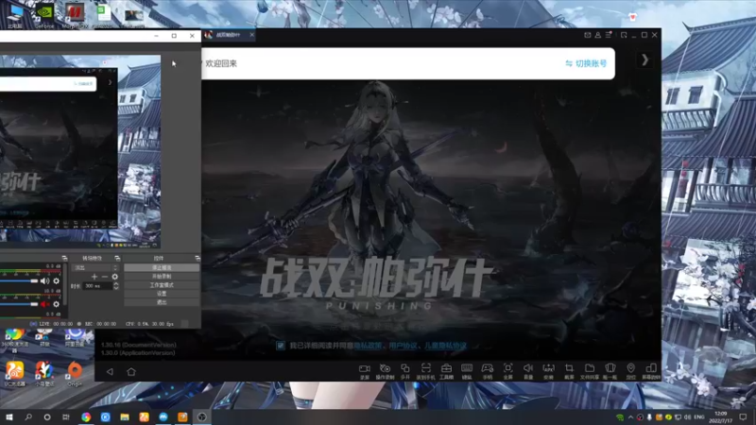Unmute the second OBS audio channel red speaker
This screenshot has height=425, width=756.
pyautogui.click(x=44, y=304)
